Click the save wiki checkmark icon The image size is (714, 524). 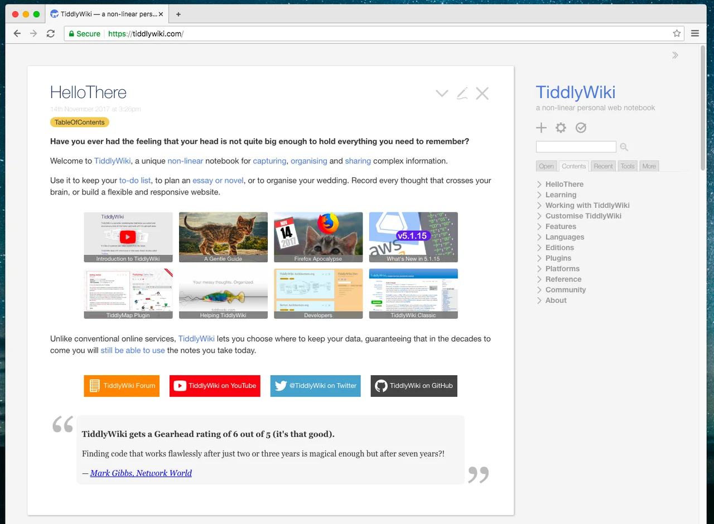[581, 128]
